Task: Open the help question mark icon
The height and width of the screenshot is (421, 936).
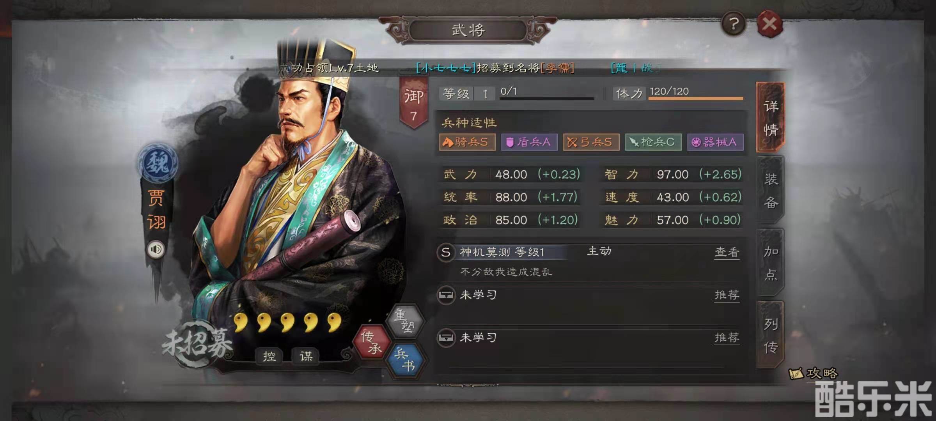Action: click(734, 24)
